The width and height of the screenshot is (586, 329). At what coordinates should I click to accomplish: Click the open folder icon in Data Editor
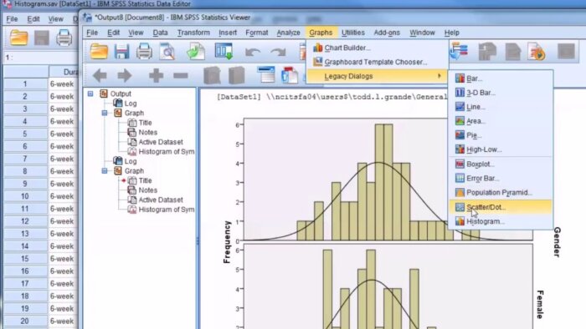click(18, 38)
